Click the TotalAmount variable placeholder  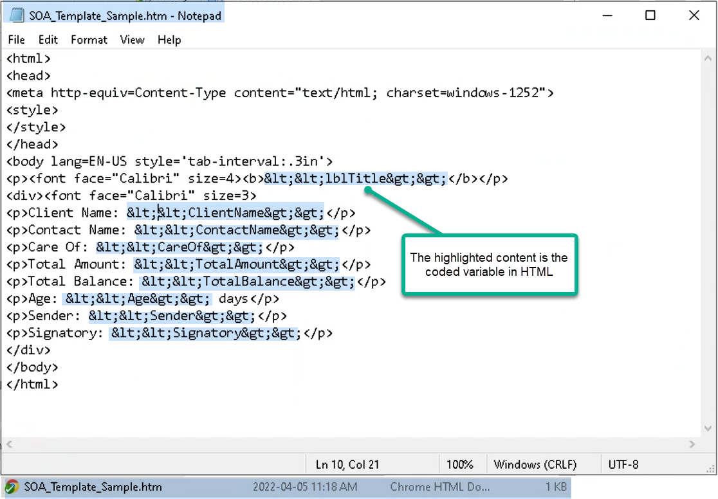coord(237,264)
